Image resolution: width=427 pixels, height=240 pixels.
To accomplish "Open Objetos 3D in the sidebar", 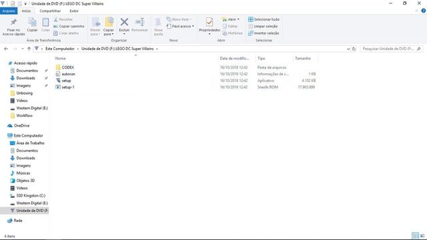I will pos(25,181).
